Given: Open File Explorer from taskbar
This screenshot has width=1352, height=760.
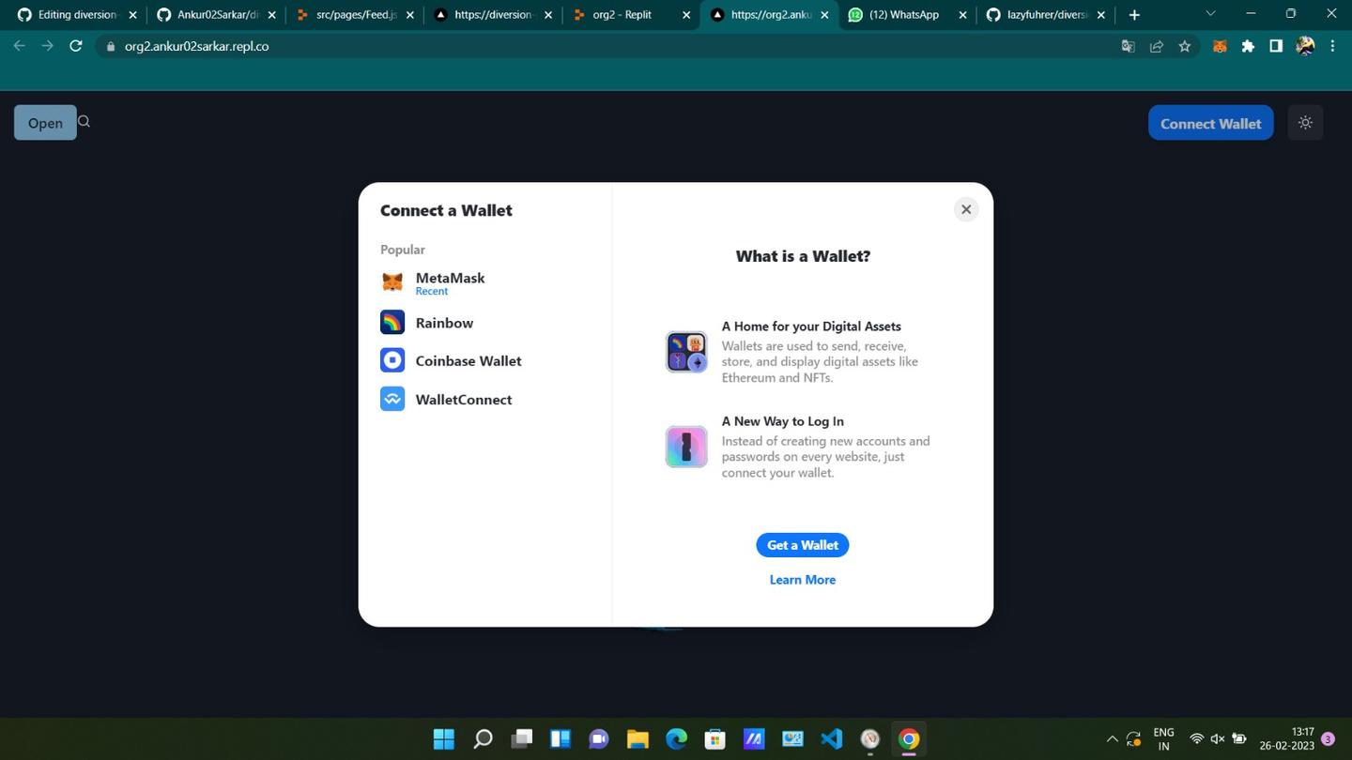Looking at the screenshot, I should point(638,739).
